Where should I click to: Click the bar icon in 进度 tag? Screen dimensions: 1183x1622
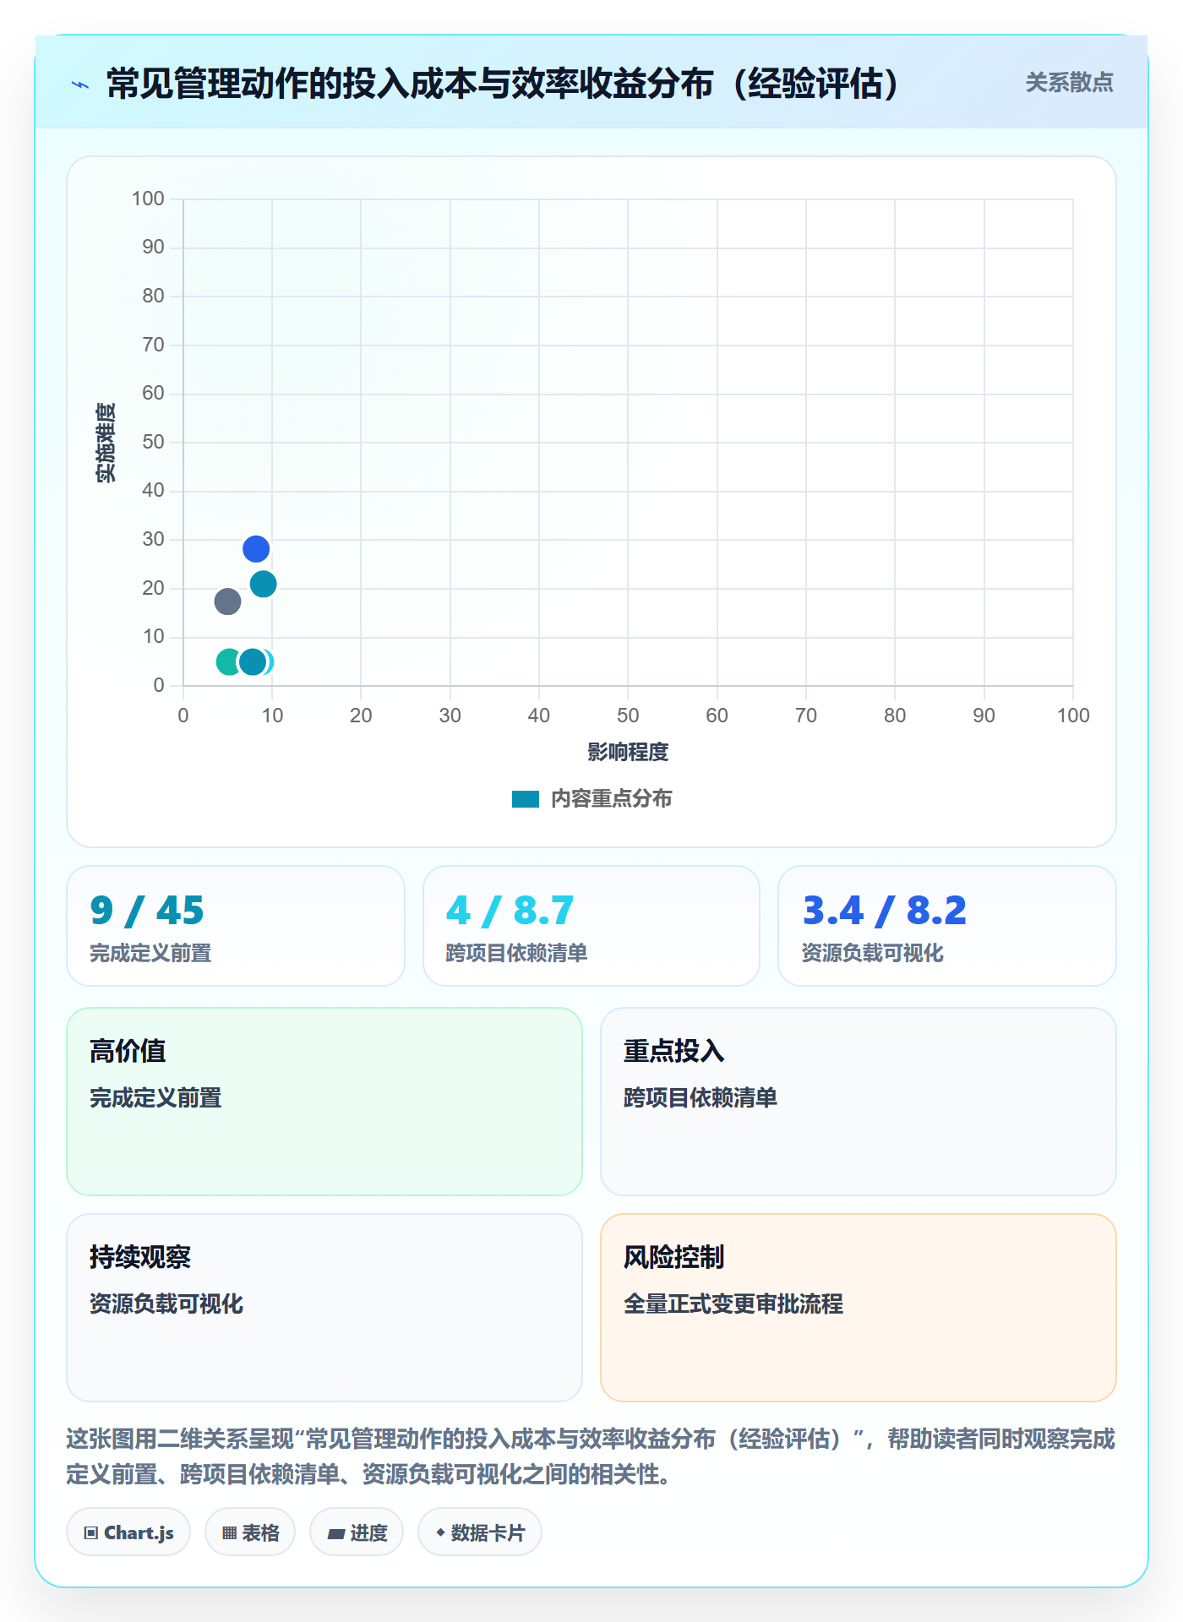click(x=336, y=1534)
